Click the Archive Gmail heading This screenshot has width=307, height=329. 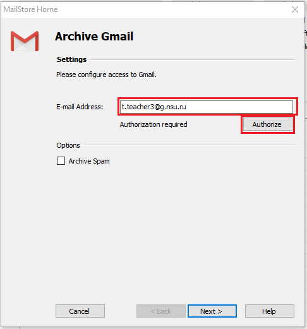point(94,36)
